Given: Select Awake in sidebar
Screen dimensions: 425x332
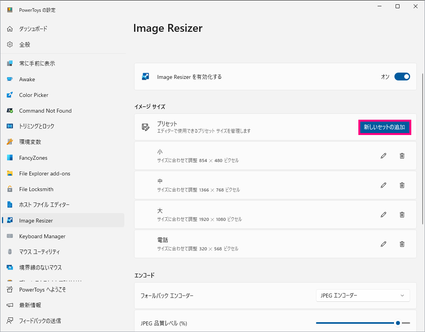Looking at the screenshot, I should pos(63,79).
